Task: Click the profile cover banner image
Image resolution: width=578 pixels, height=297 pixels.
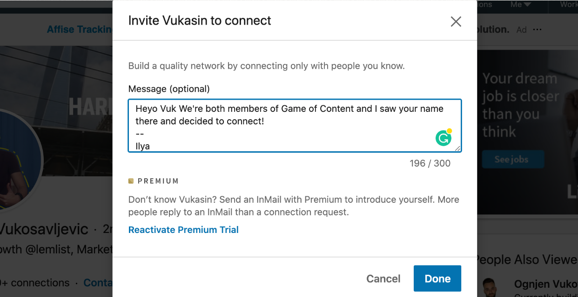Action: tap(56, 84)
